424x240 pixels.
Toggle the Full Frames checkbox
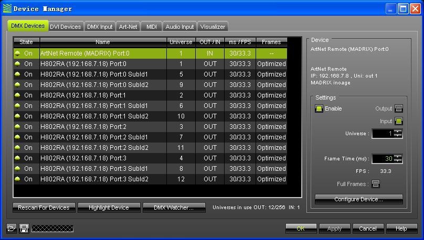click(x=376, y=184)
